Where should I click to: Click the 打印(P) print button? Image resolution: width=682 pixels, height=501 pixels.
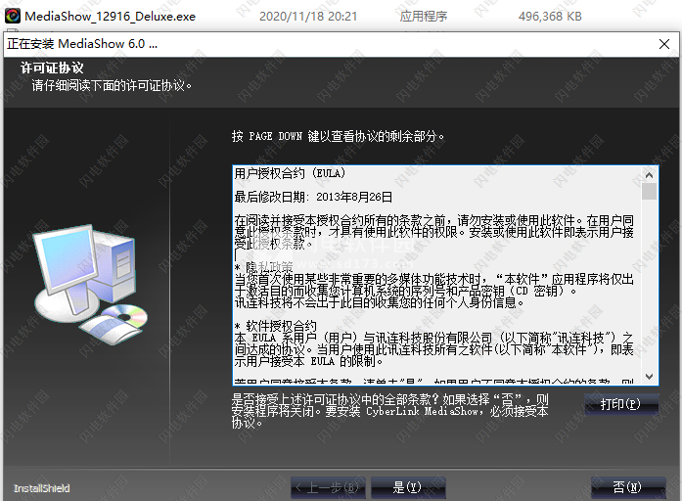point(621,404)
